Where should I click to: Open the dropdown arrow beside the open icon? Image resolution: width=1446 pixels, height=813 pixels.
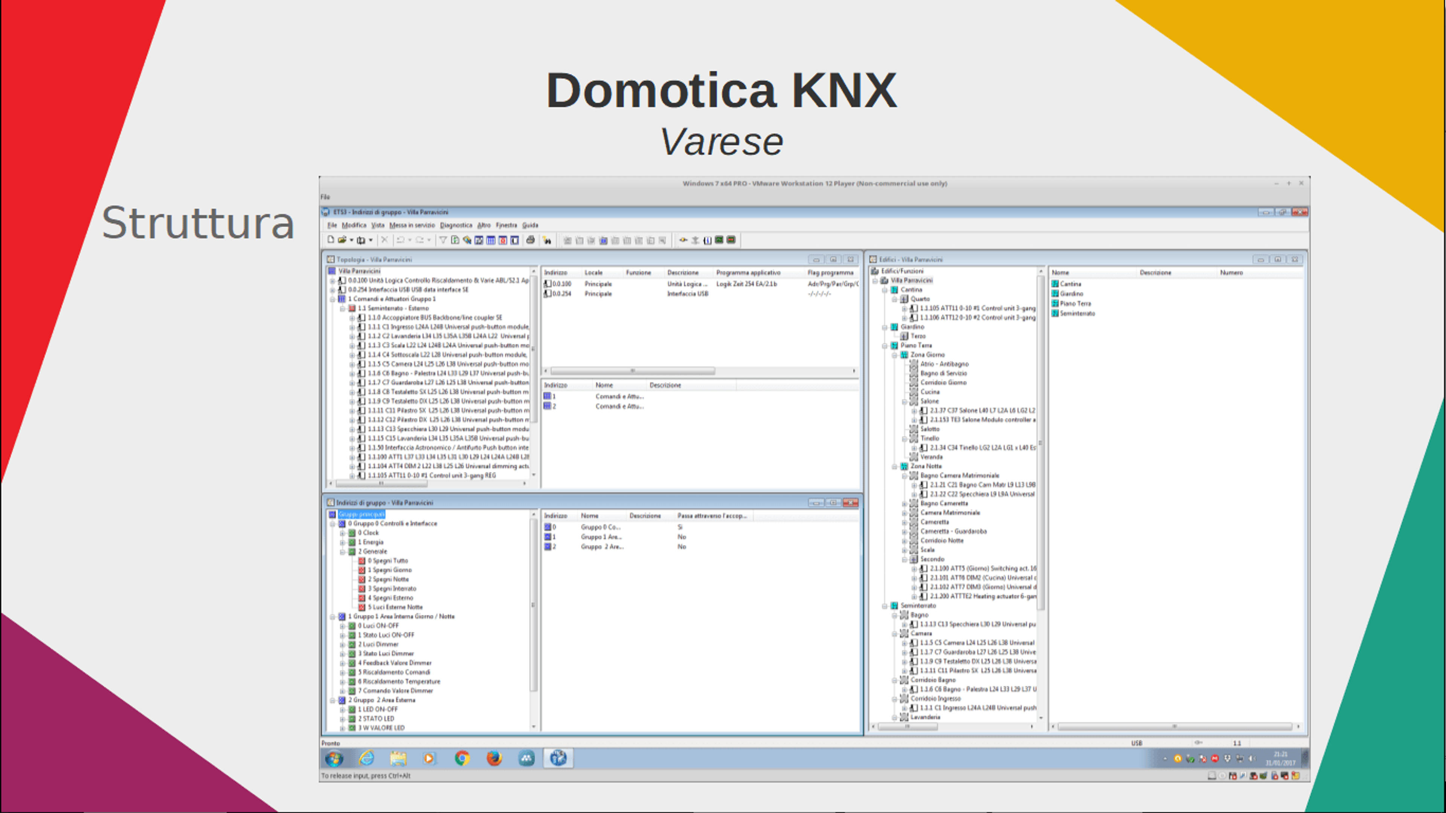pos(351,240)
